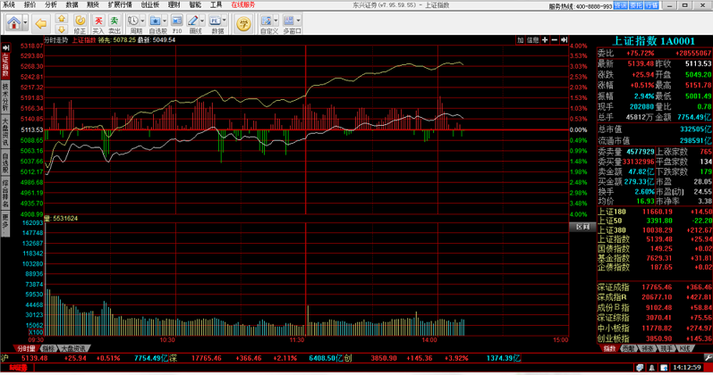Viewport: 713px width, 375px height.
Task: Expand the 数据 dropdown arrow
Action: click(x=225, y=21)
